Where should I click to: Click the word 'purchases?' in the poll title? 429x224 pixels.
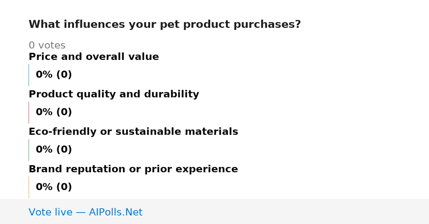tap(267, 25)
